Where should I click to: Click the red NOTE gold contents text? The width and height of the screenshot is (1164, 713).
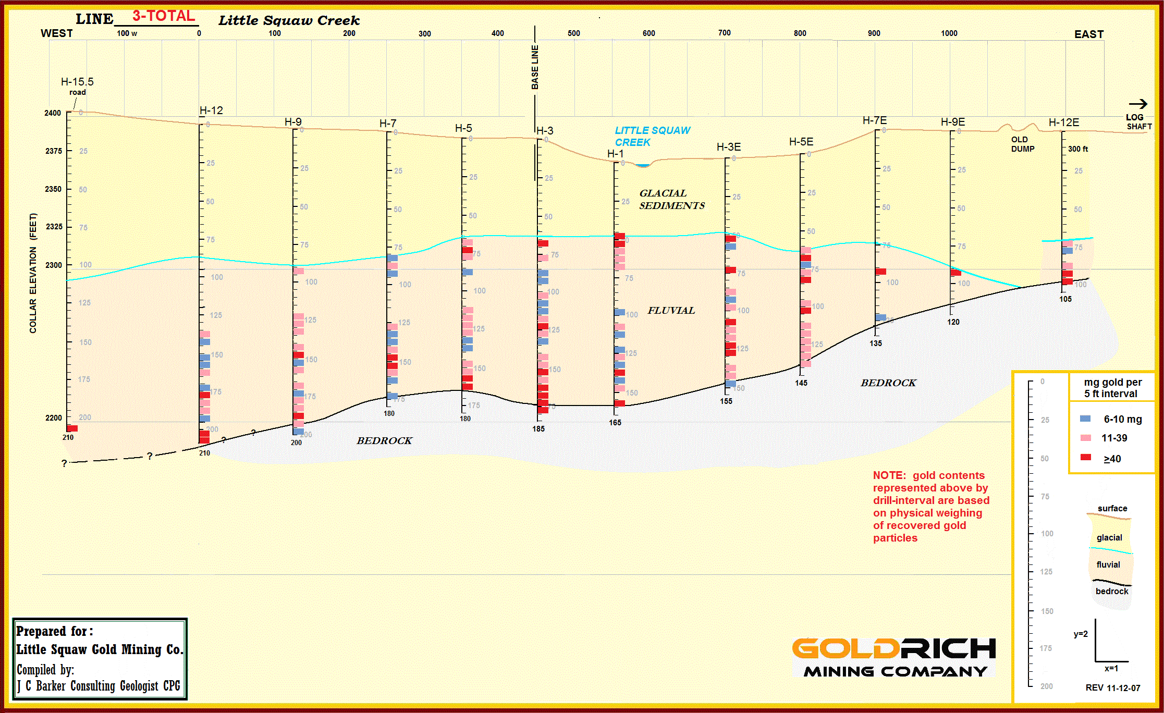point(931,507)
